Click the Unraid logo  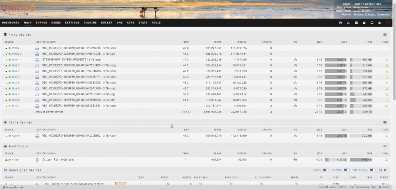click(x=19, y=8)
